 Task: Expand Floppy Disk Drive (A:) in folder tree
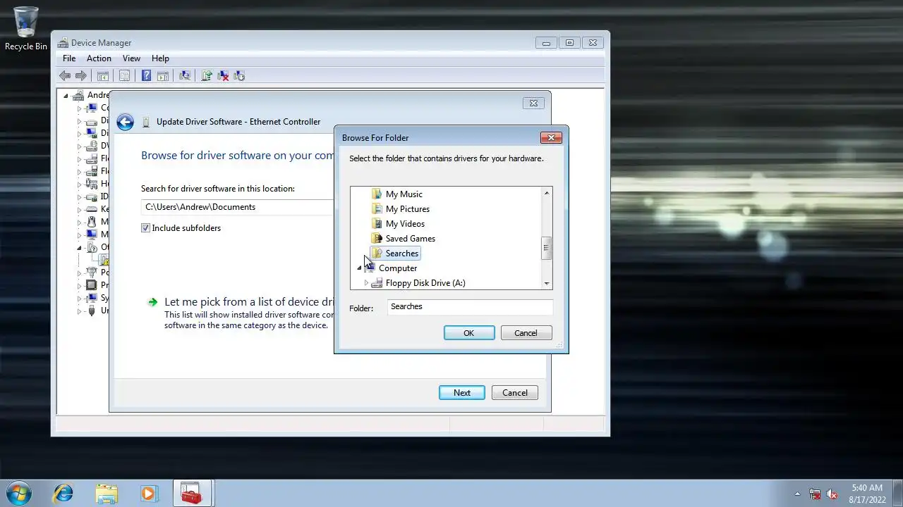pos(366,283)
